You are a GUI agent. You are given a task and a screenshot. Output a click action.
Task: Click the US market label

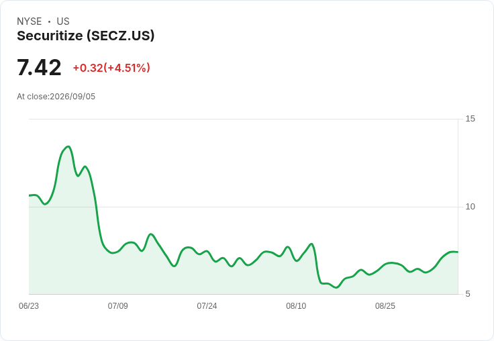click(x=63, y=21)
